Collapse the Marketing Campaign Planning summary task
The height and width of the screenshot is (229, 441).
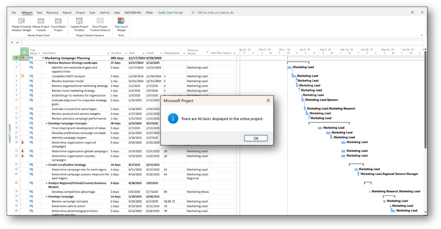pyautogui.click(x=43, y=58)
